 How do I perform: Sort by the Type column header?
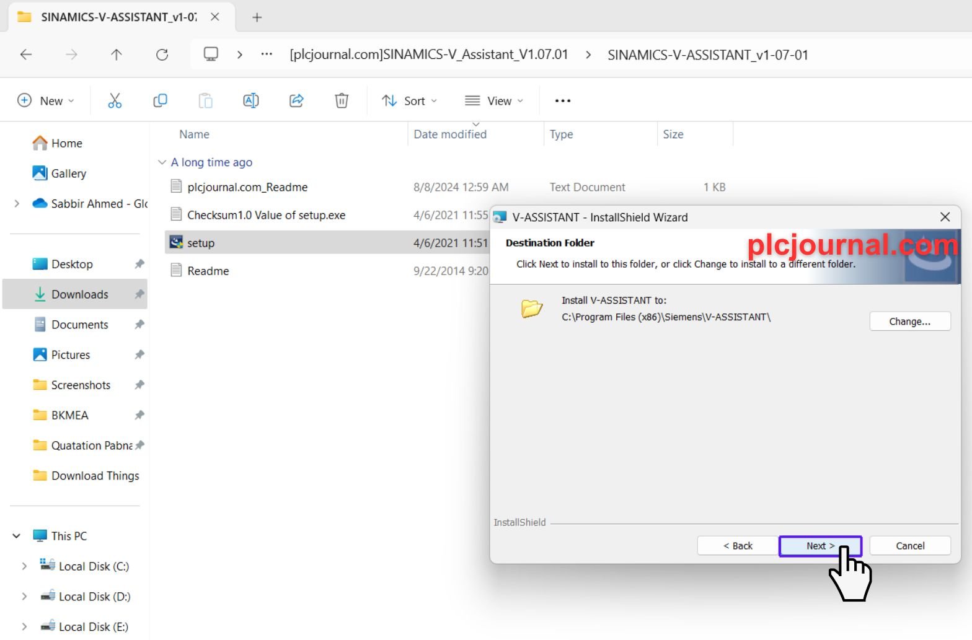pos(561,134)
